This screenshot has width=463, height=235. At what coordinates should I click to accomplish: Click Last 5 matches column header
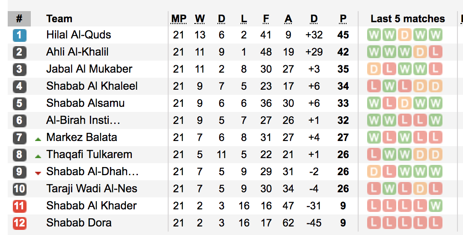point(408,19)
